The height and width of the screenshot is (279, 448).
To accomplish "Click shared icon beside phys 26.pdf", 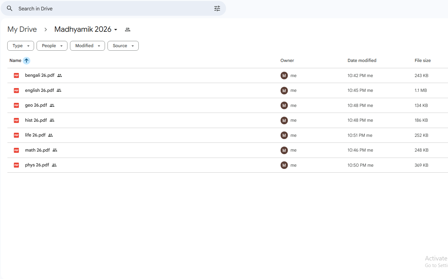I will pos(54,165).
